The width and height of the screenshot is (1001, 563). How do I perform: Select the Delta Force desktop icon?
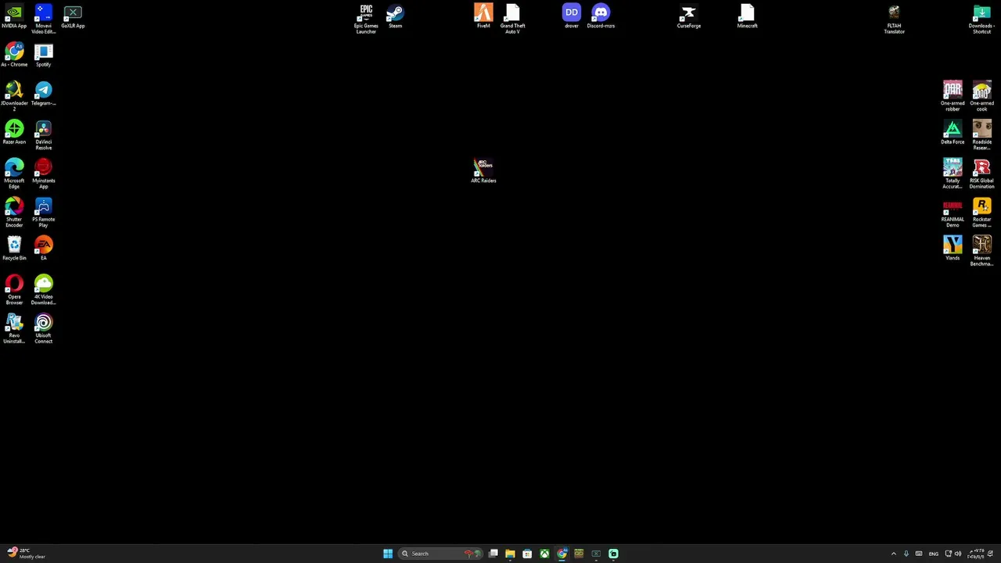pyautogui.click(x=953, y=133)
